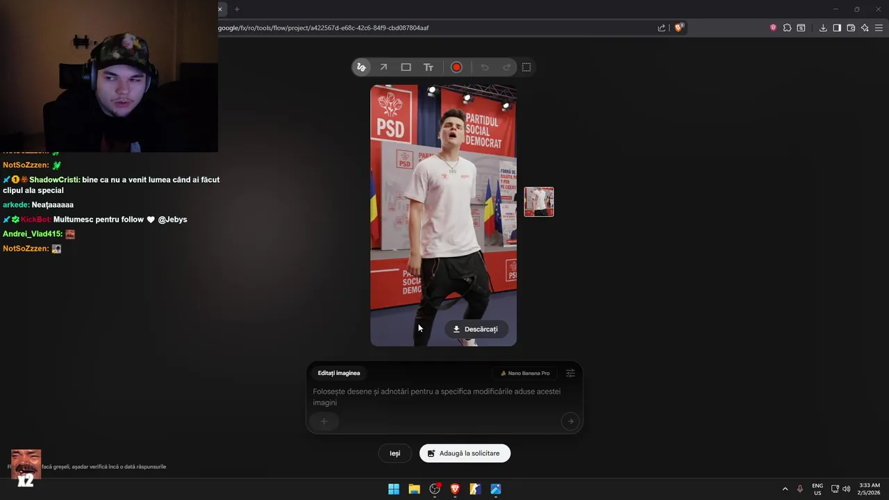Toggle the browser sidebar panel

click(837, 28)
